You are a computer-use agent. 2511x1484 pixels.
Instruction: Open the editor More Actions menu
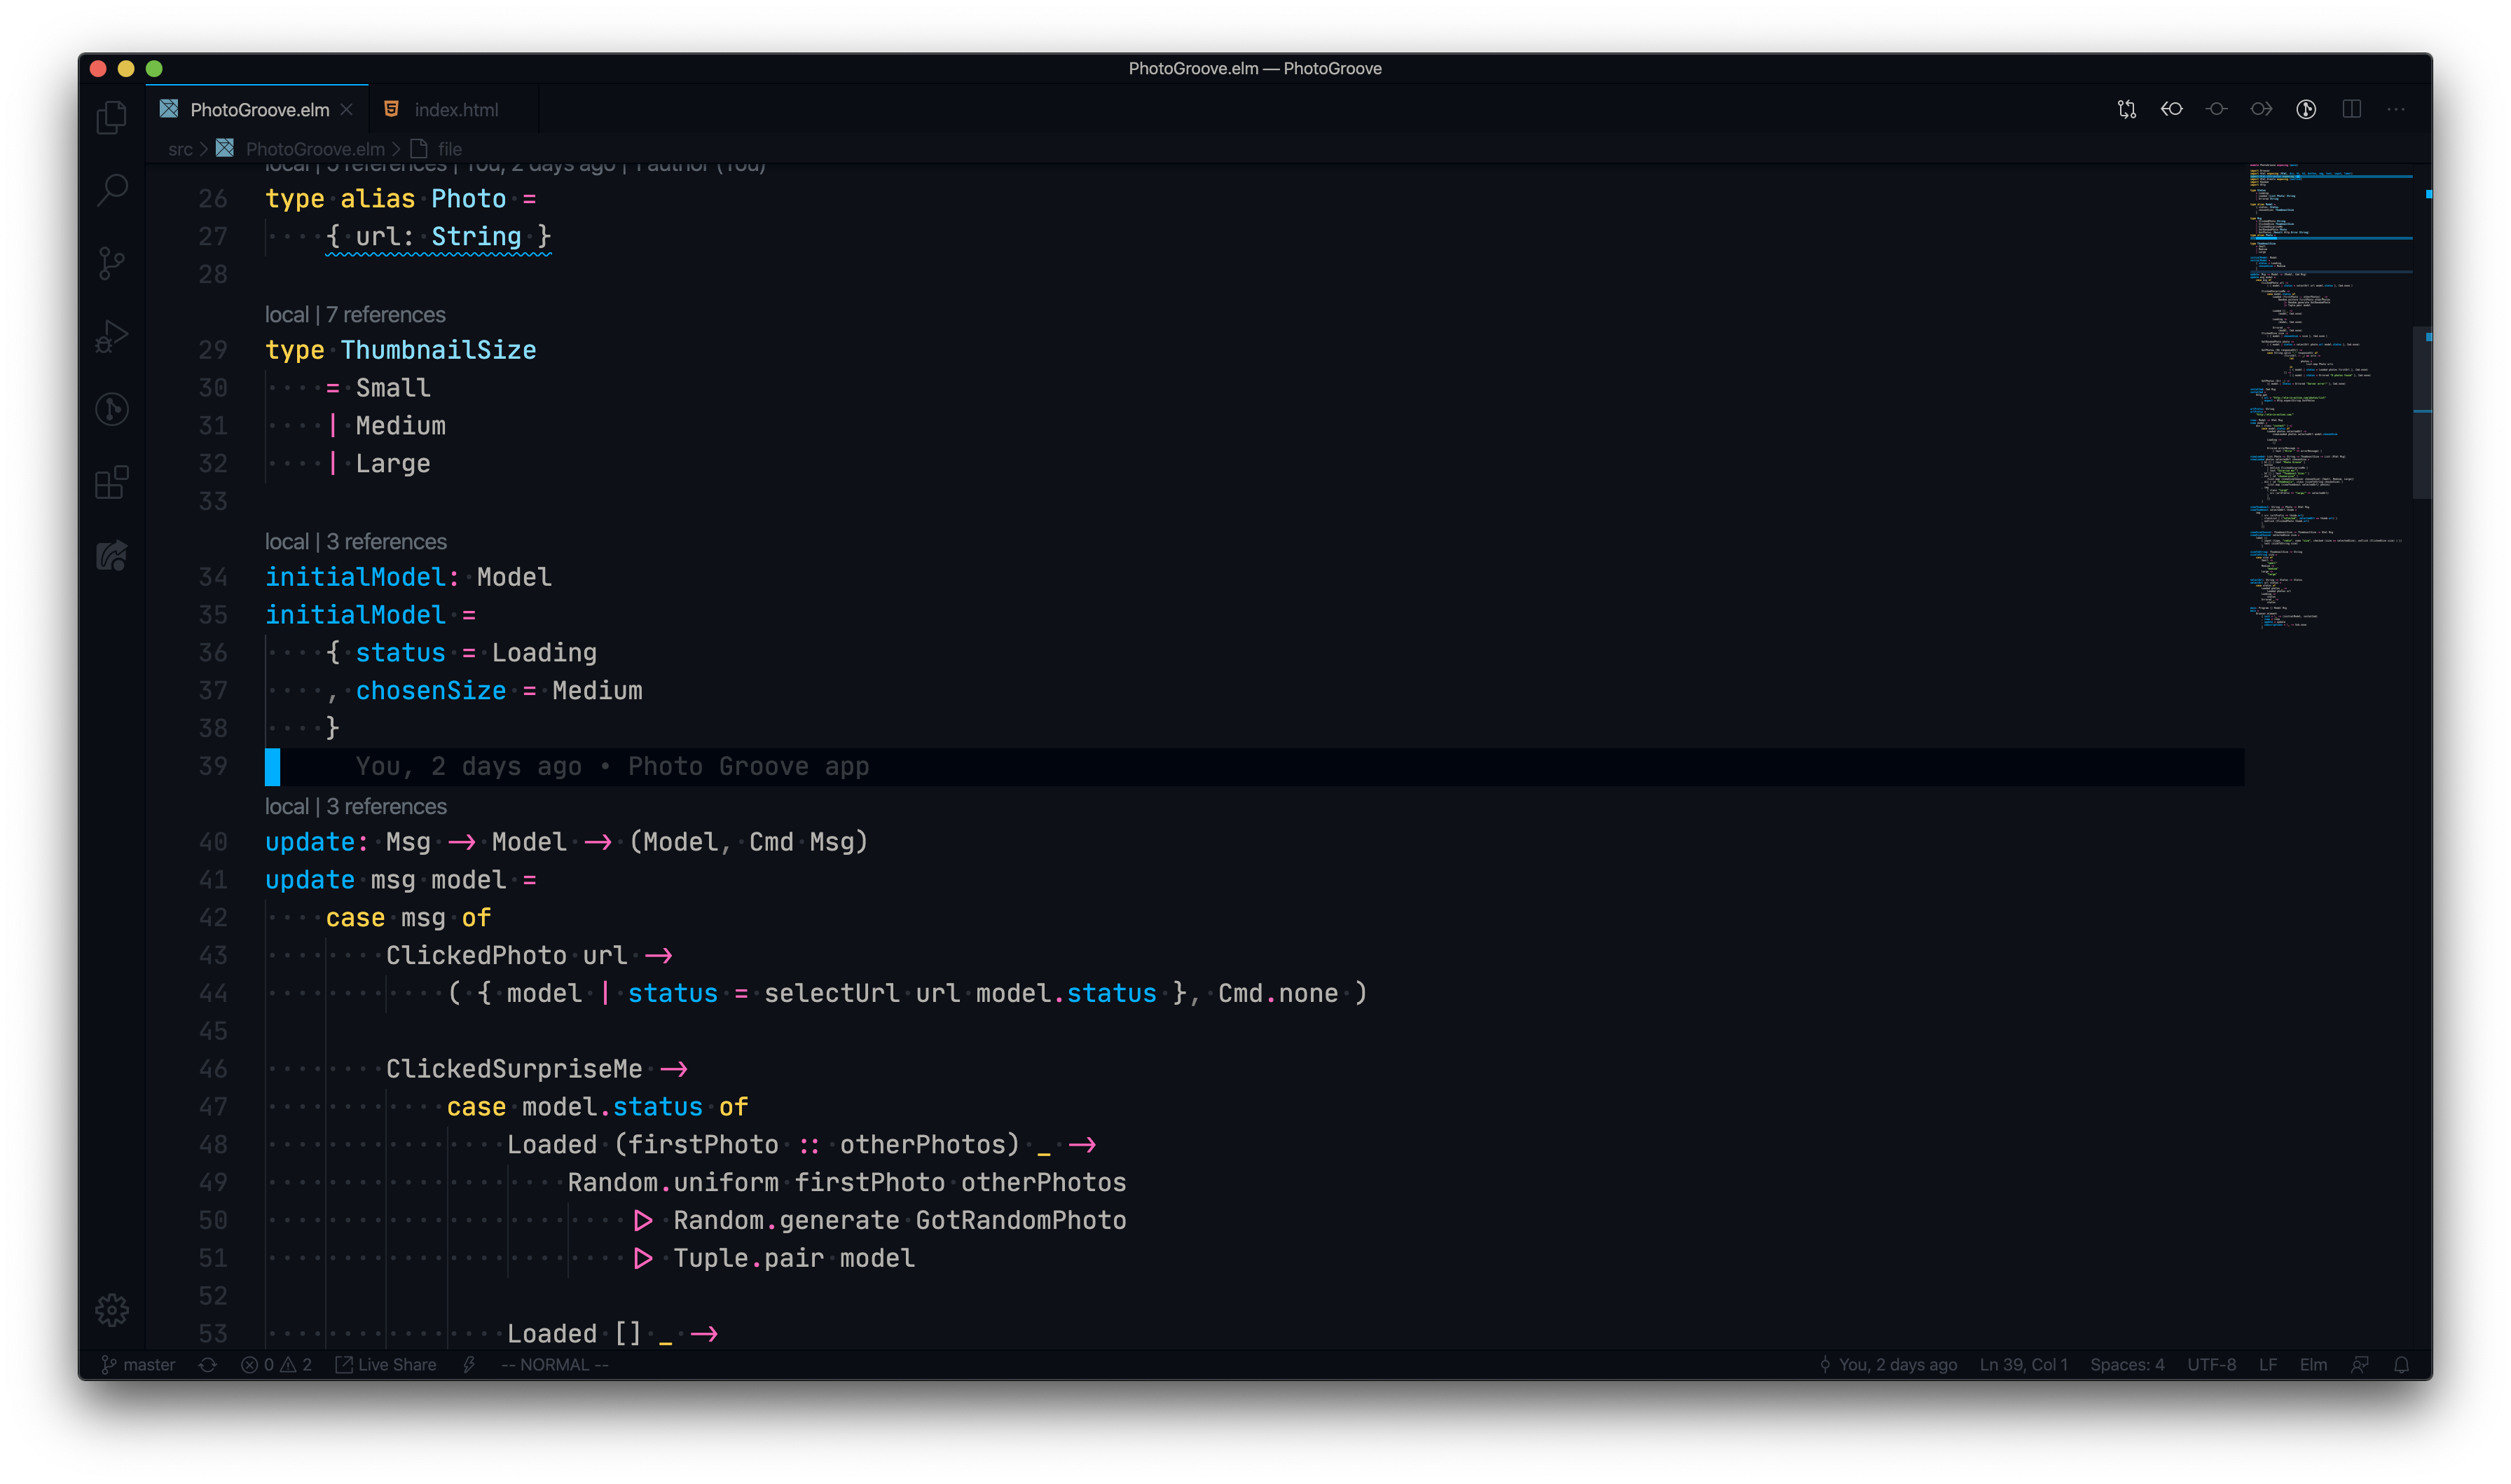(x=2396, y=109)
